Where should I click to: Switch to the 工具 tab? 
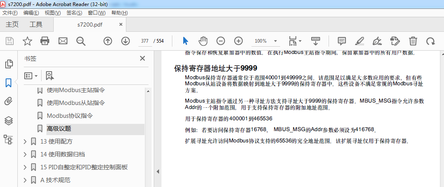click(36, 25)
